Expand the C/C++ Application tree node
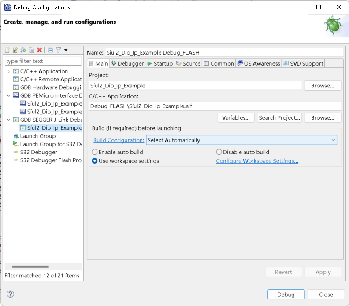Viewport: 349px width, 306px height. click(x=8, y=71)
